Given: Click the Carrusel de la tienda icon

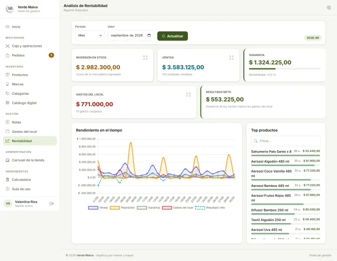Looking at the screenshot, I should tap(7, 160).
